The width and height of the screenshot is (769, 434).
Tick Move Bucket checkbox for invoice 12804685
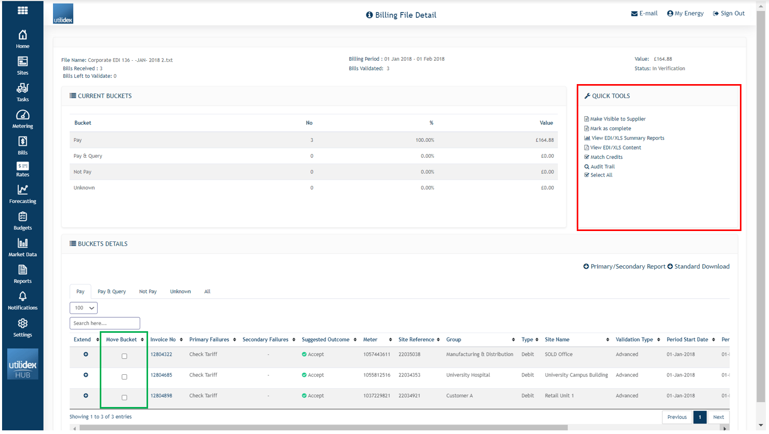124,377
